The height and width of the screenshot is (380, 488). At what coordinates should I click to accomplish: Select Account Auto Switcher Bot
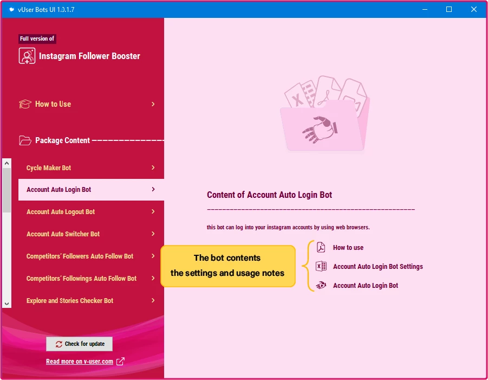[91, 234]
